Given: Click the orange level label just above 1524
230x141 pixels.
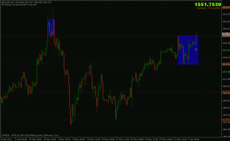Looking at the screenshot, I should tap(226, 64).
